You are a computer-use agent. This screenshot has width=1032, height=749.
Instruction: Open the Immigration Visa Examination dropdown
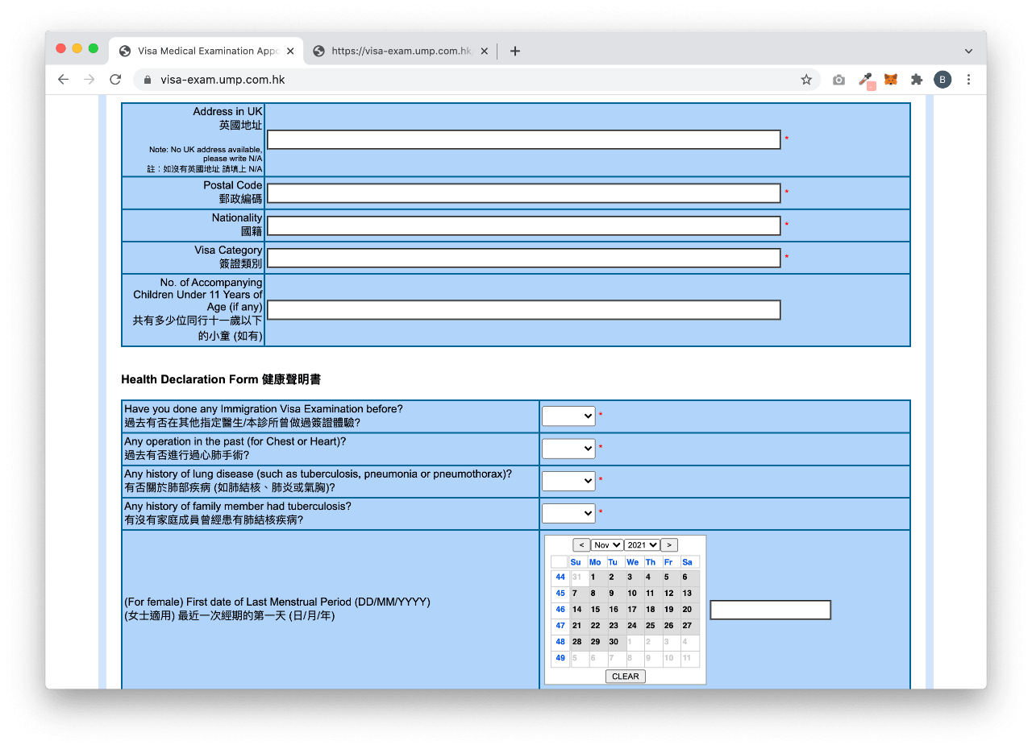pyautogui.click(x=568, y=416)
